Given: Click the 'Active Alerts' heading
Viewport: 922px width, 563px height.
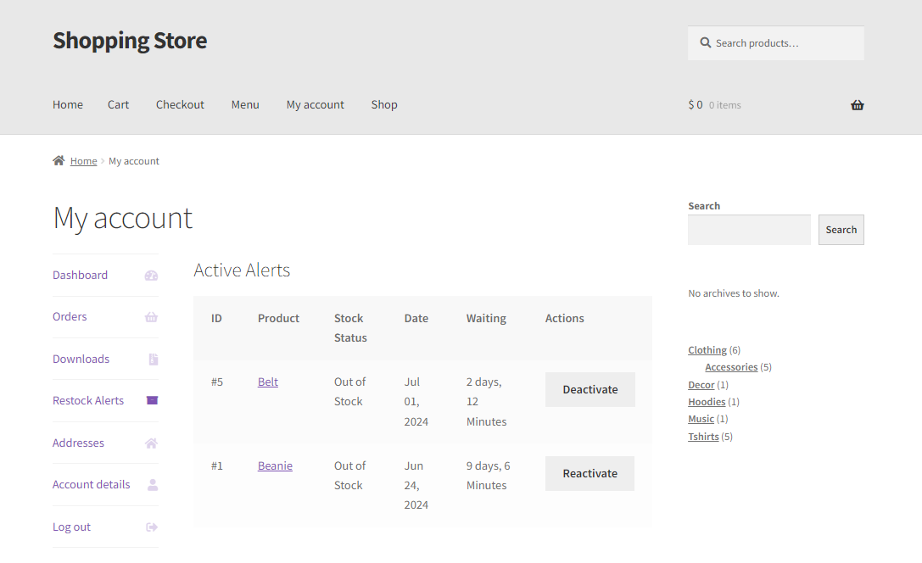Looking at the screenshot, I should [x=242, y=270].
